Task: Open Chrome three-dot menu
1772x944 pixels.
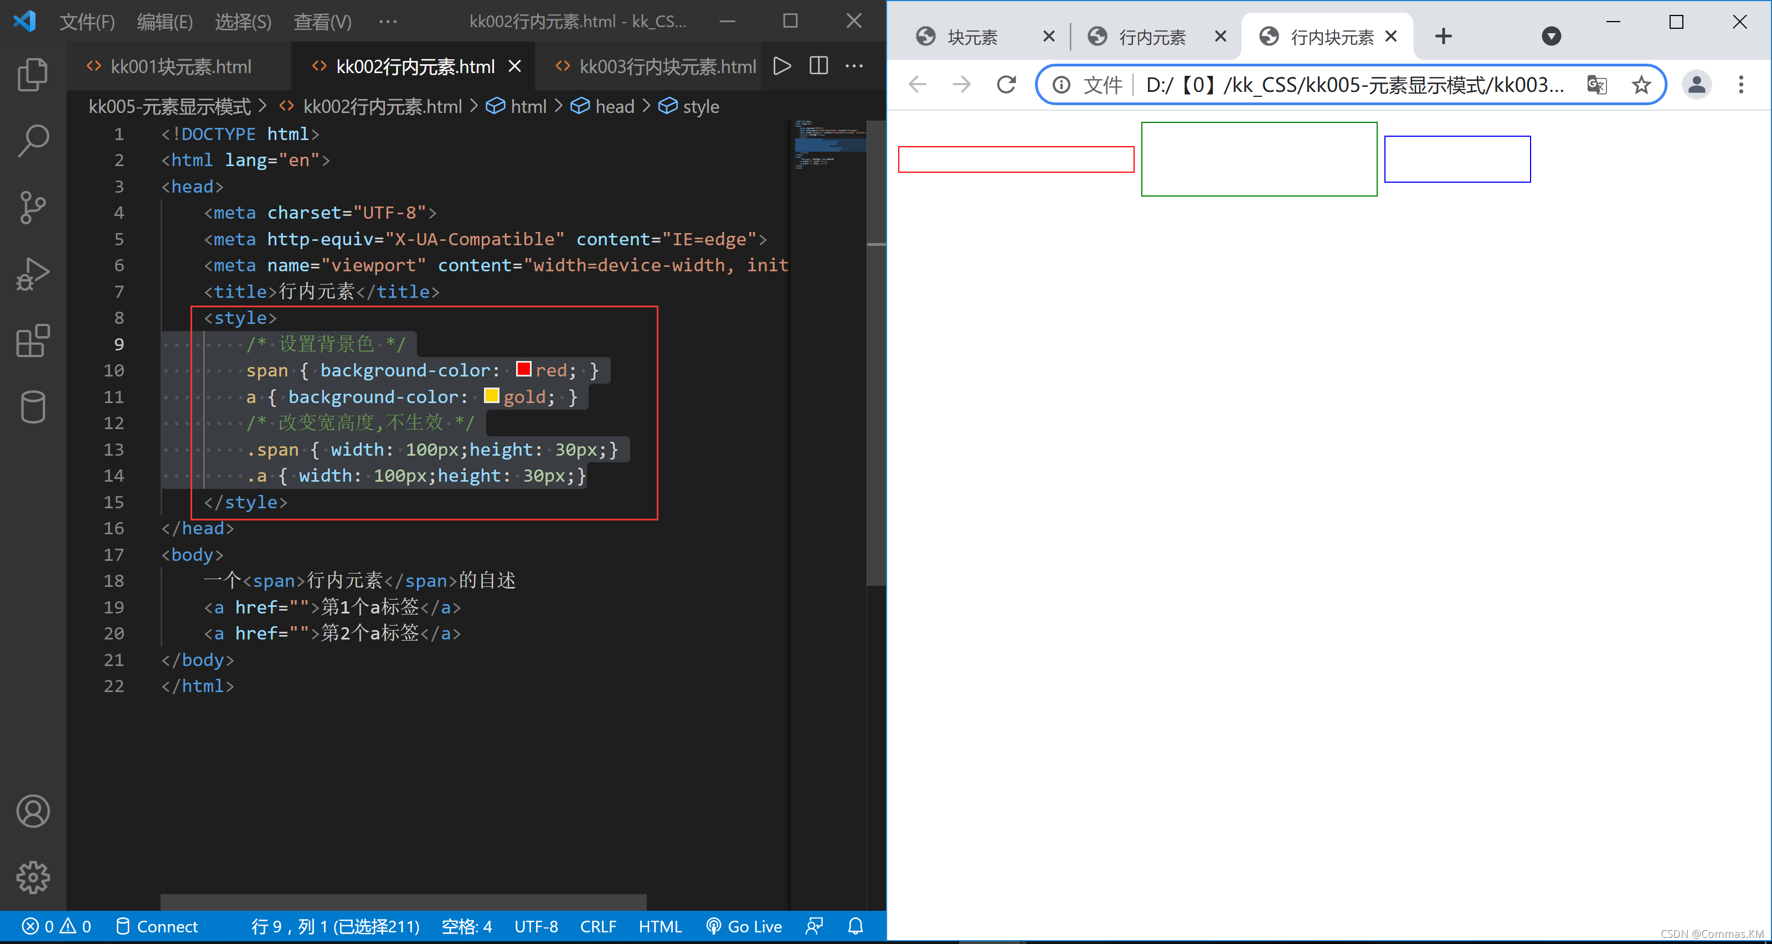Action: coord(1741,85)
